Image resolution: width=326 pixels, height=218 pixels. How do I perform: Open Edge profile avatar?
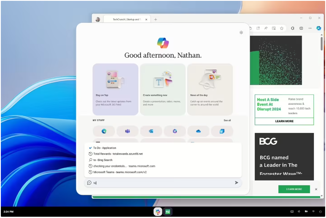(x=98, y=19)
